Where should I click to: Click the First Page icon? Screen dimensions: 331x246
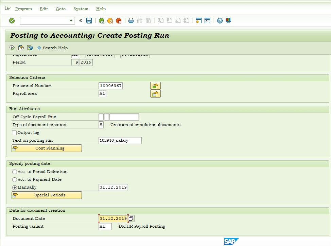pos(161,21)
